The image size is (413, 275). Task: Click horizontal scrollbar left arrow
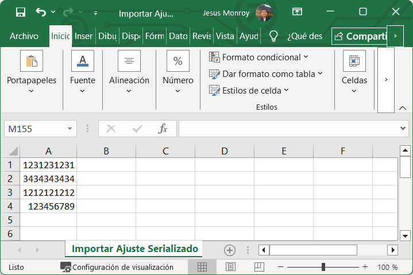coord(264,250)
